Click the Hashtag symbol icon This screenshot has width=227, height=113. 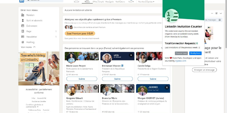23,42
